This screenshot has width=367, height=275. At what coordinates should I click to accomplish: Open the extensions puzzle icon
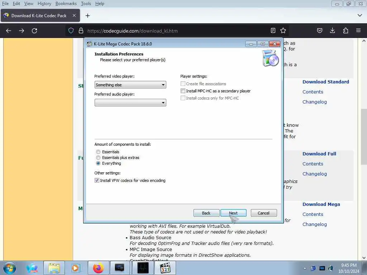[345, 30]
